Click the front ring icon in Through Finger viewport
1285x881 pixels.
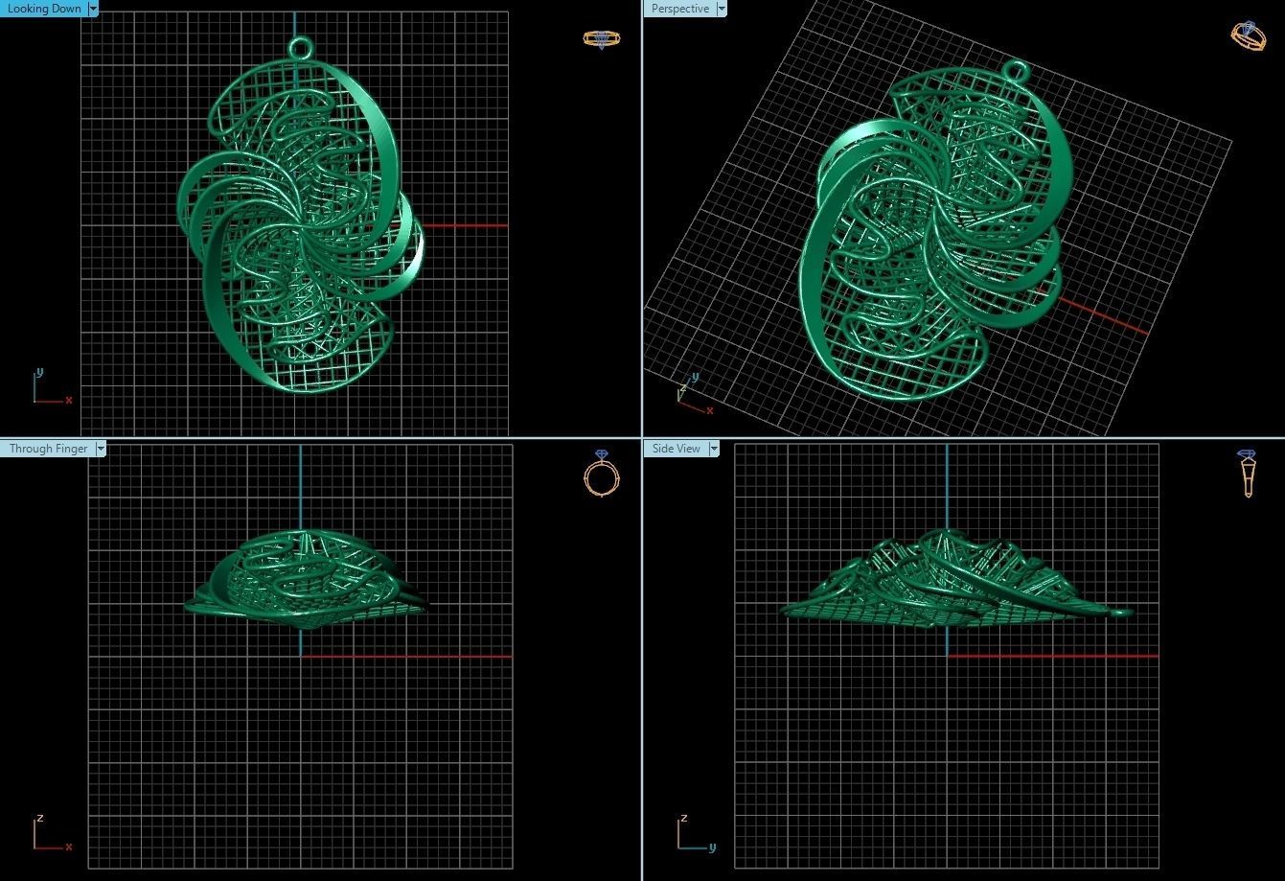coord(602,474)
